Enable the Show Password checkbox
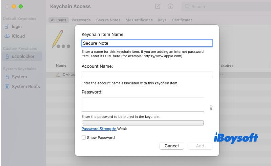This screenshot has width=271, height=166. [84, 138]
